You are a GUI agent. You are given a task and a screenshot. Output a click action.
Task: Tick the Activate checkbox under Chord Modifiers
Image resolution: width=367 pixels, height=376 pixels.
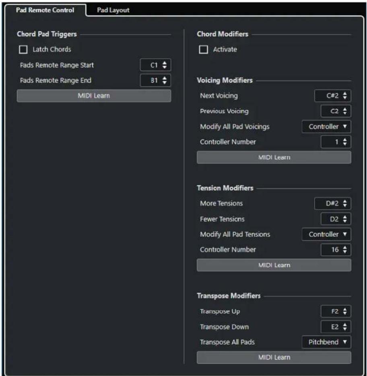[203, 49]
